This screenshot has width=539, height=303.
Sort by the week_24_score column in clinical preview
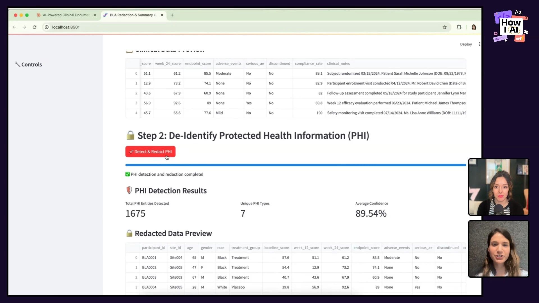tap(168, 64)
